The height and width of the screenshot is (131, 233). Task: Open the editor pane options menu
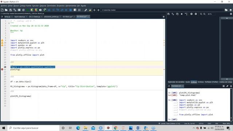(163, 17)
